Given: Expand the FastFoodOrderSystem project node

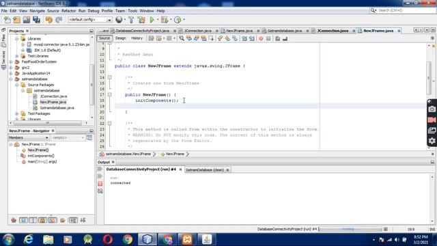Looking at the screenshot, I should (11, 62).
